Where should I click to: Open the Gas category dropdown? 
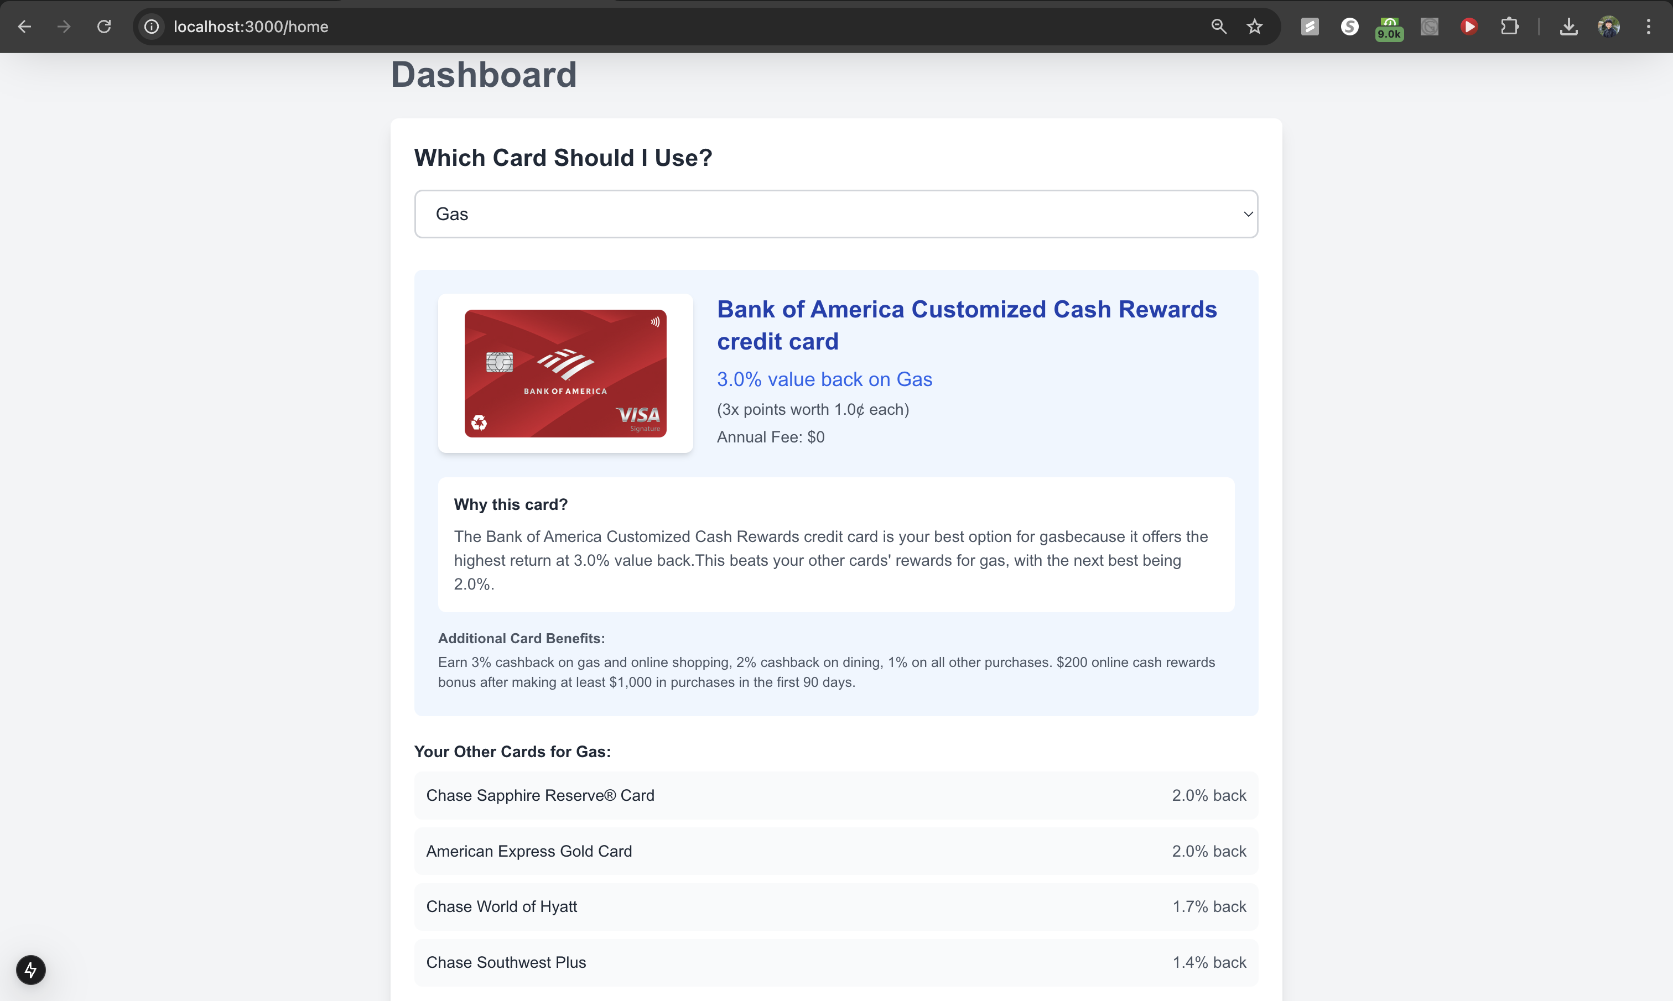[835, 214]
